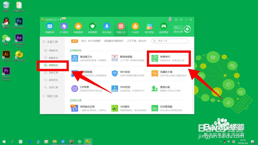The width and height of the screenshot is (258, 145).
Task: Open Adobe Premiere desktop shortcut
Action: tap(6, 74)
